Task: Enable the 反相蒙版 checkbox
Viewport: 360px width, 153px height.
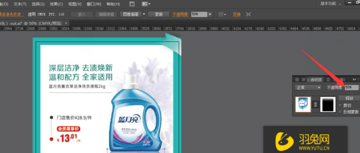Action: 340,112
